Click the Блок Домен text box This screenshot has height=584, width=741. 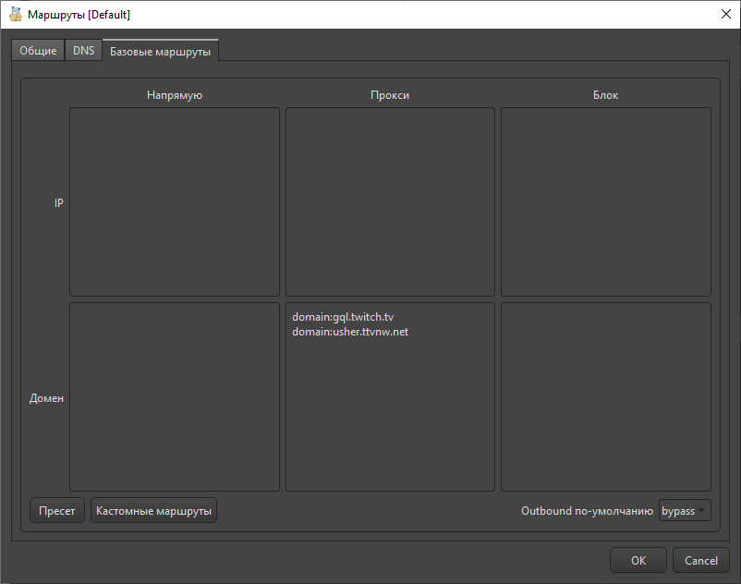[x=606, y=397]
